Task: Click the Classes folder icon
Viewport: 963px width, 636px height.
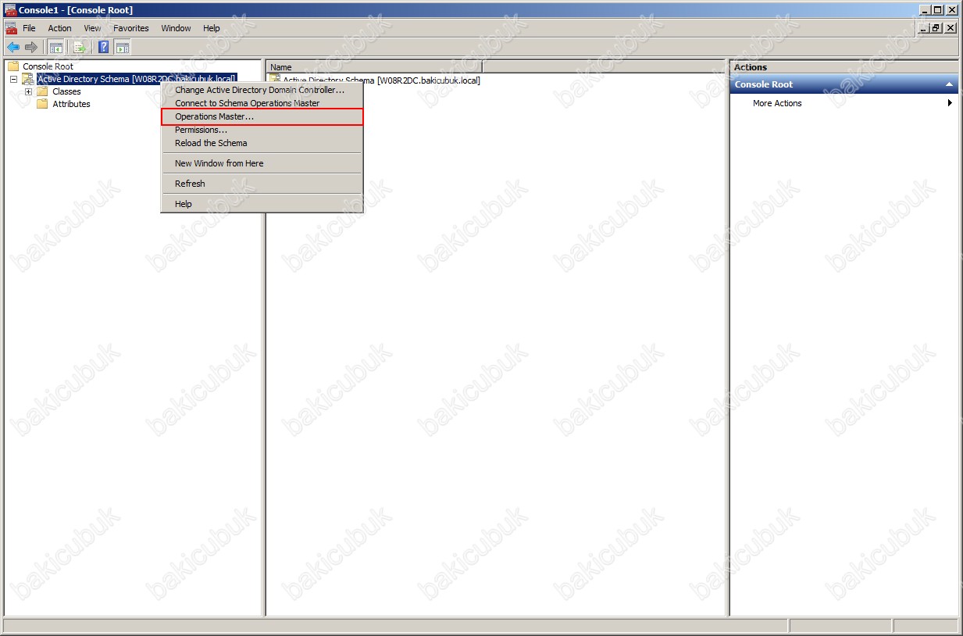Action: pos(42,91)
